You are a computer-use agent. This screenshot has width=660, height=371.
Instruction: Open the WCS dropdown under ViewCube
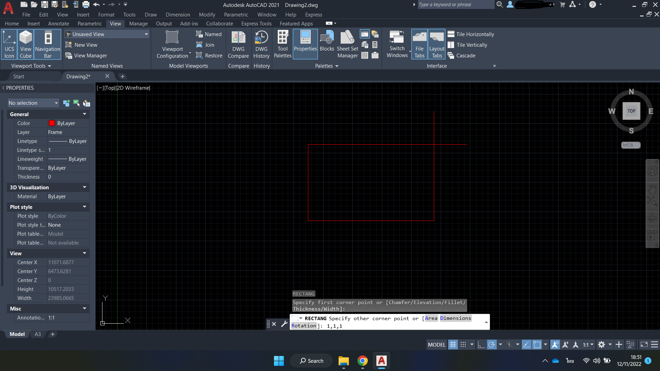click(x=631, y=145)
